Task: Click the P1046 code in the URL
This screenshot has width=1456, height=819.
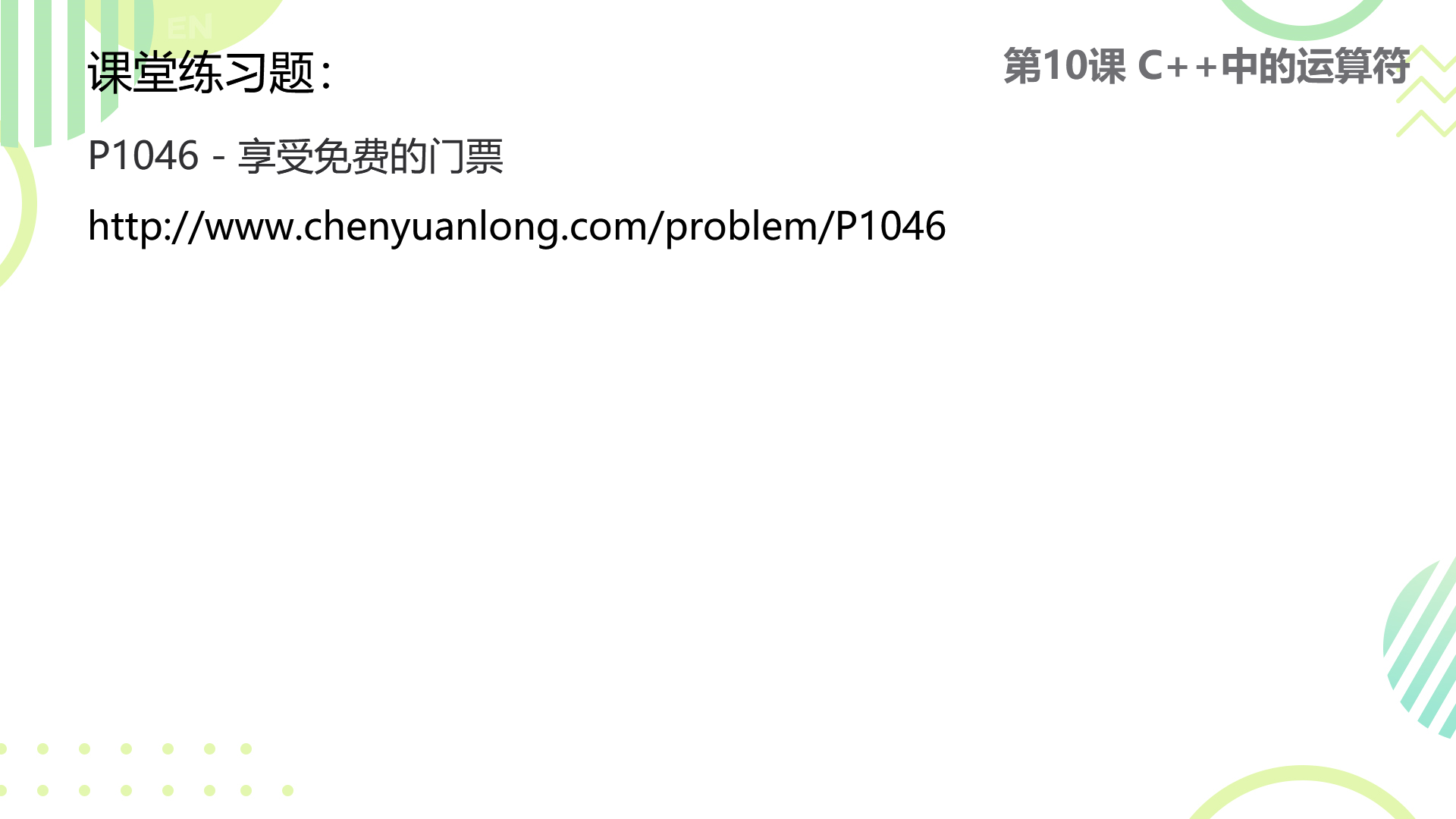Action: (x=890, y=226)
